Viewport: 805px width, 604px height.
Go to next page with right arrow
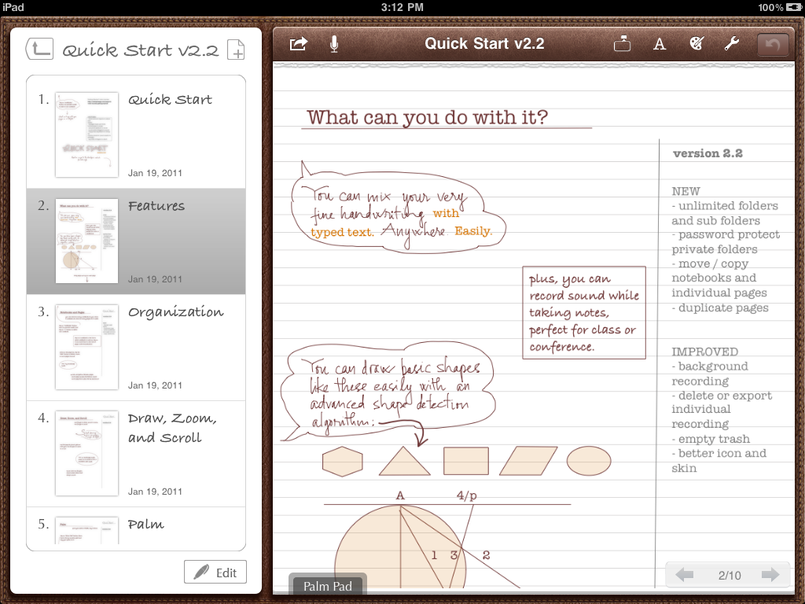point(770,575)
